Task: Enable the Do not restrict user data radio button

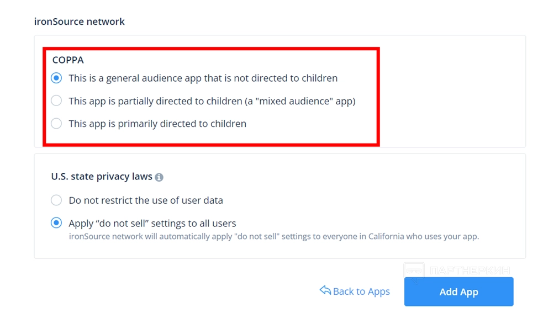Action: click(x=56, y=200)
